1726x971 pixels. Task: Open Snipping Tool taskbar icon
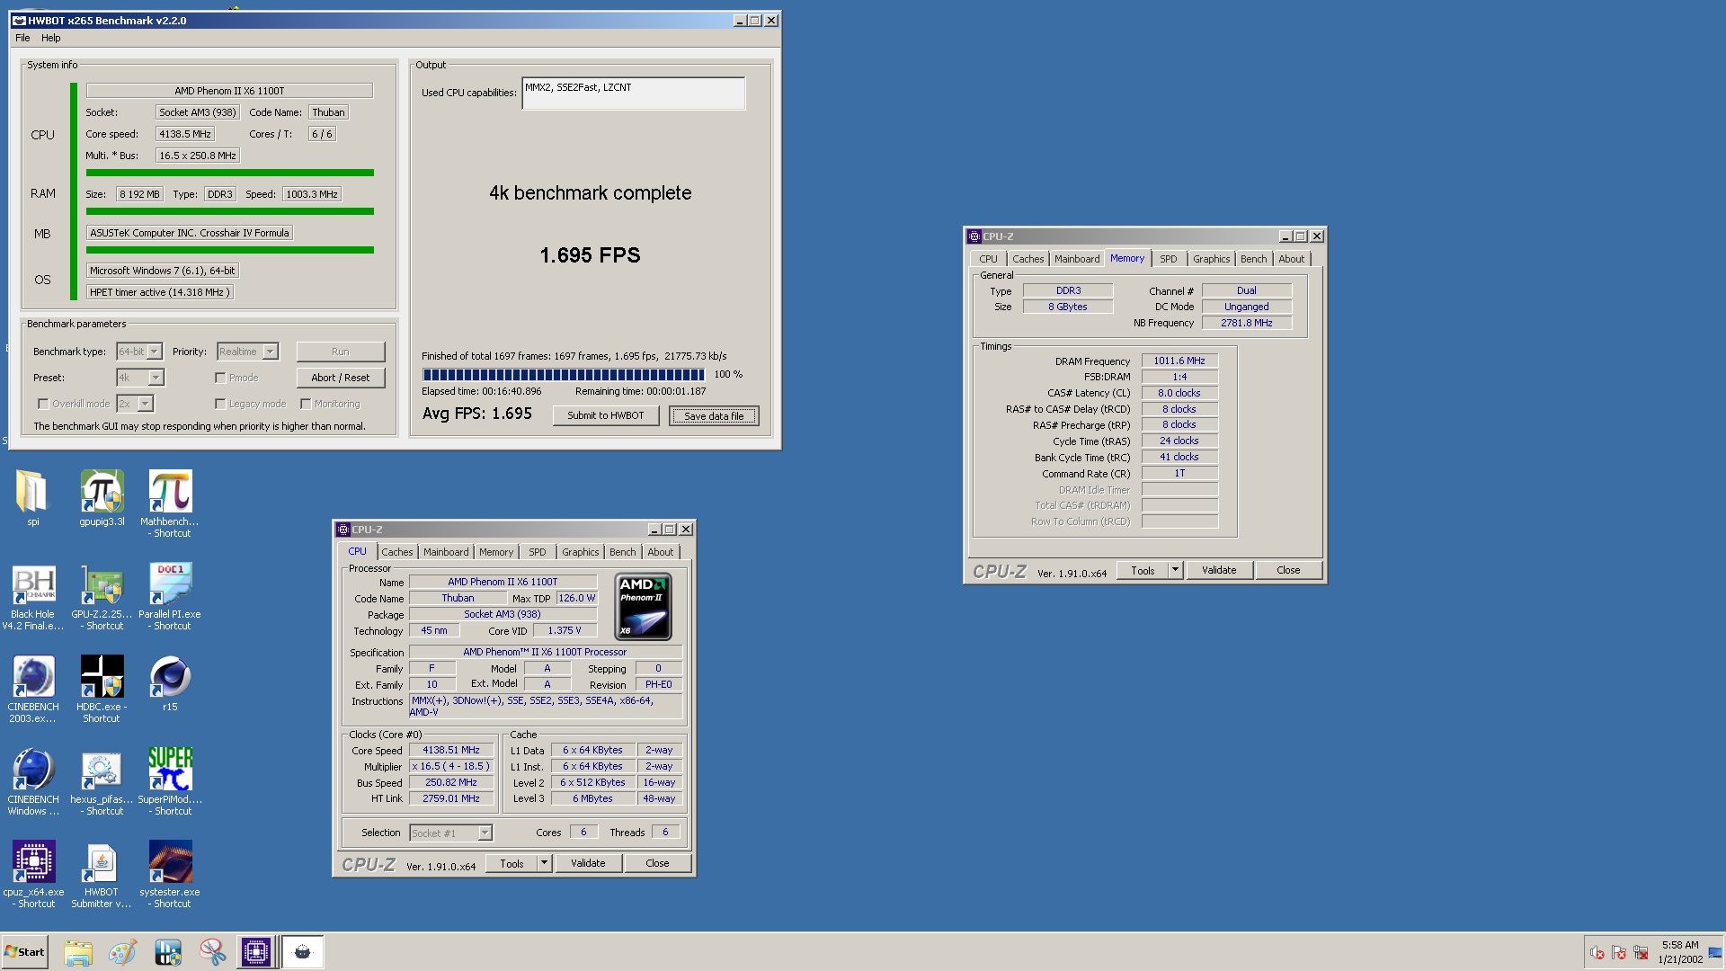click(x=213, y=952)
